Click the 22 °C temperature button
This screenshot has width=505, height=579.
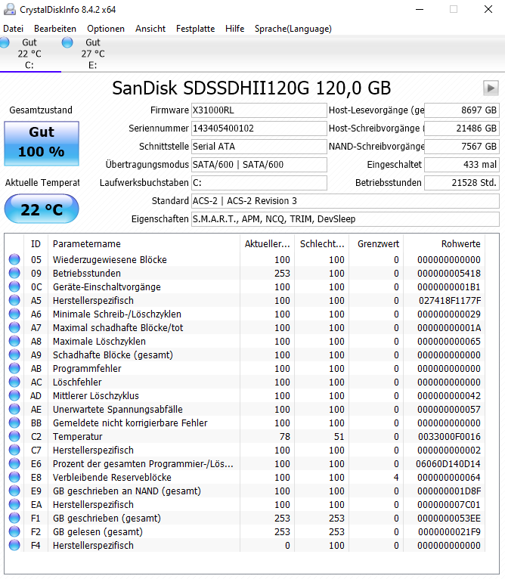tap(42, 209)
